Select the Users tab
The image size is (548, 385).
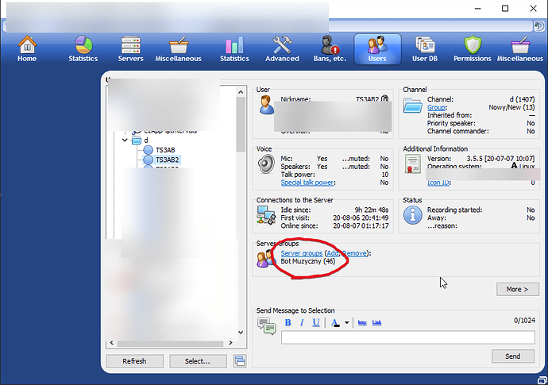(377, 48)
